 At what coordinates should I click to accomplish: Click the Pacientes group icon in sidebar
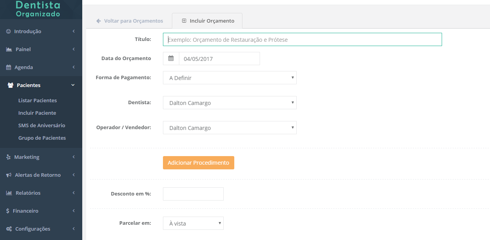(11, 85)
